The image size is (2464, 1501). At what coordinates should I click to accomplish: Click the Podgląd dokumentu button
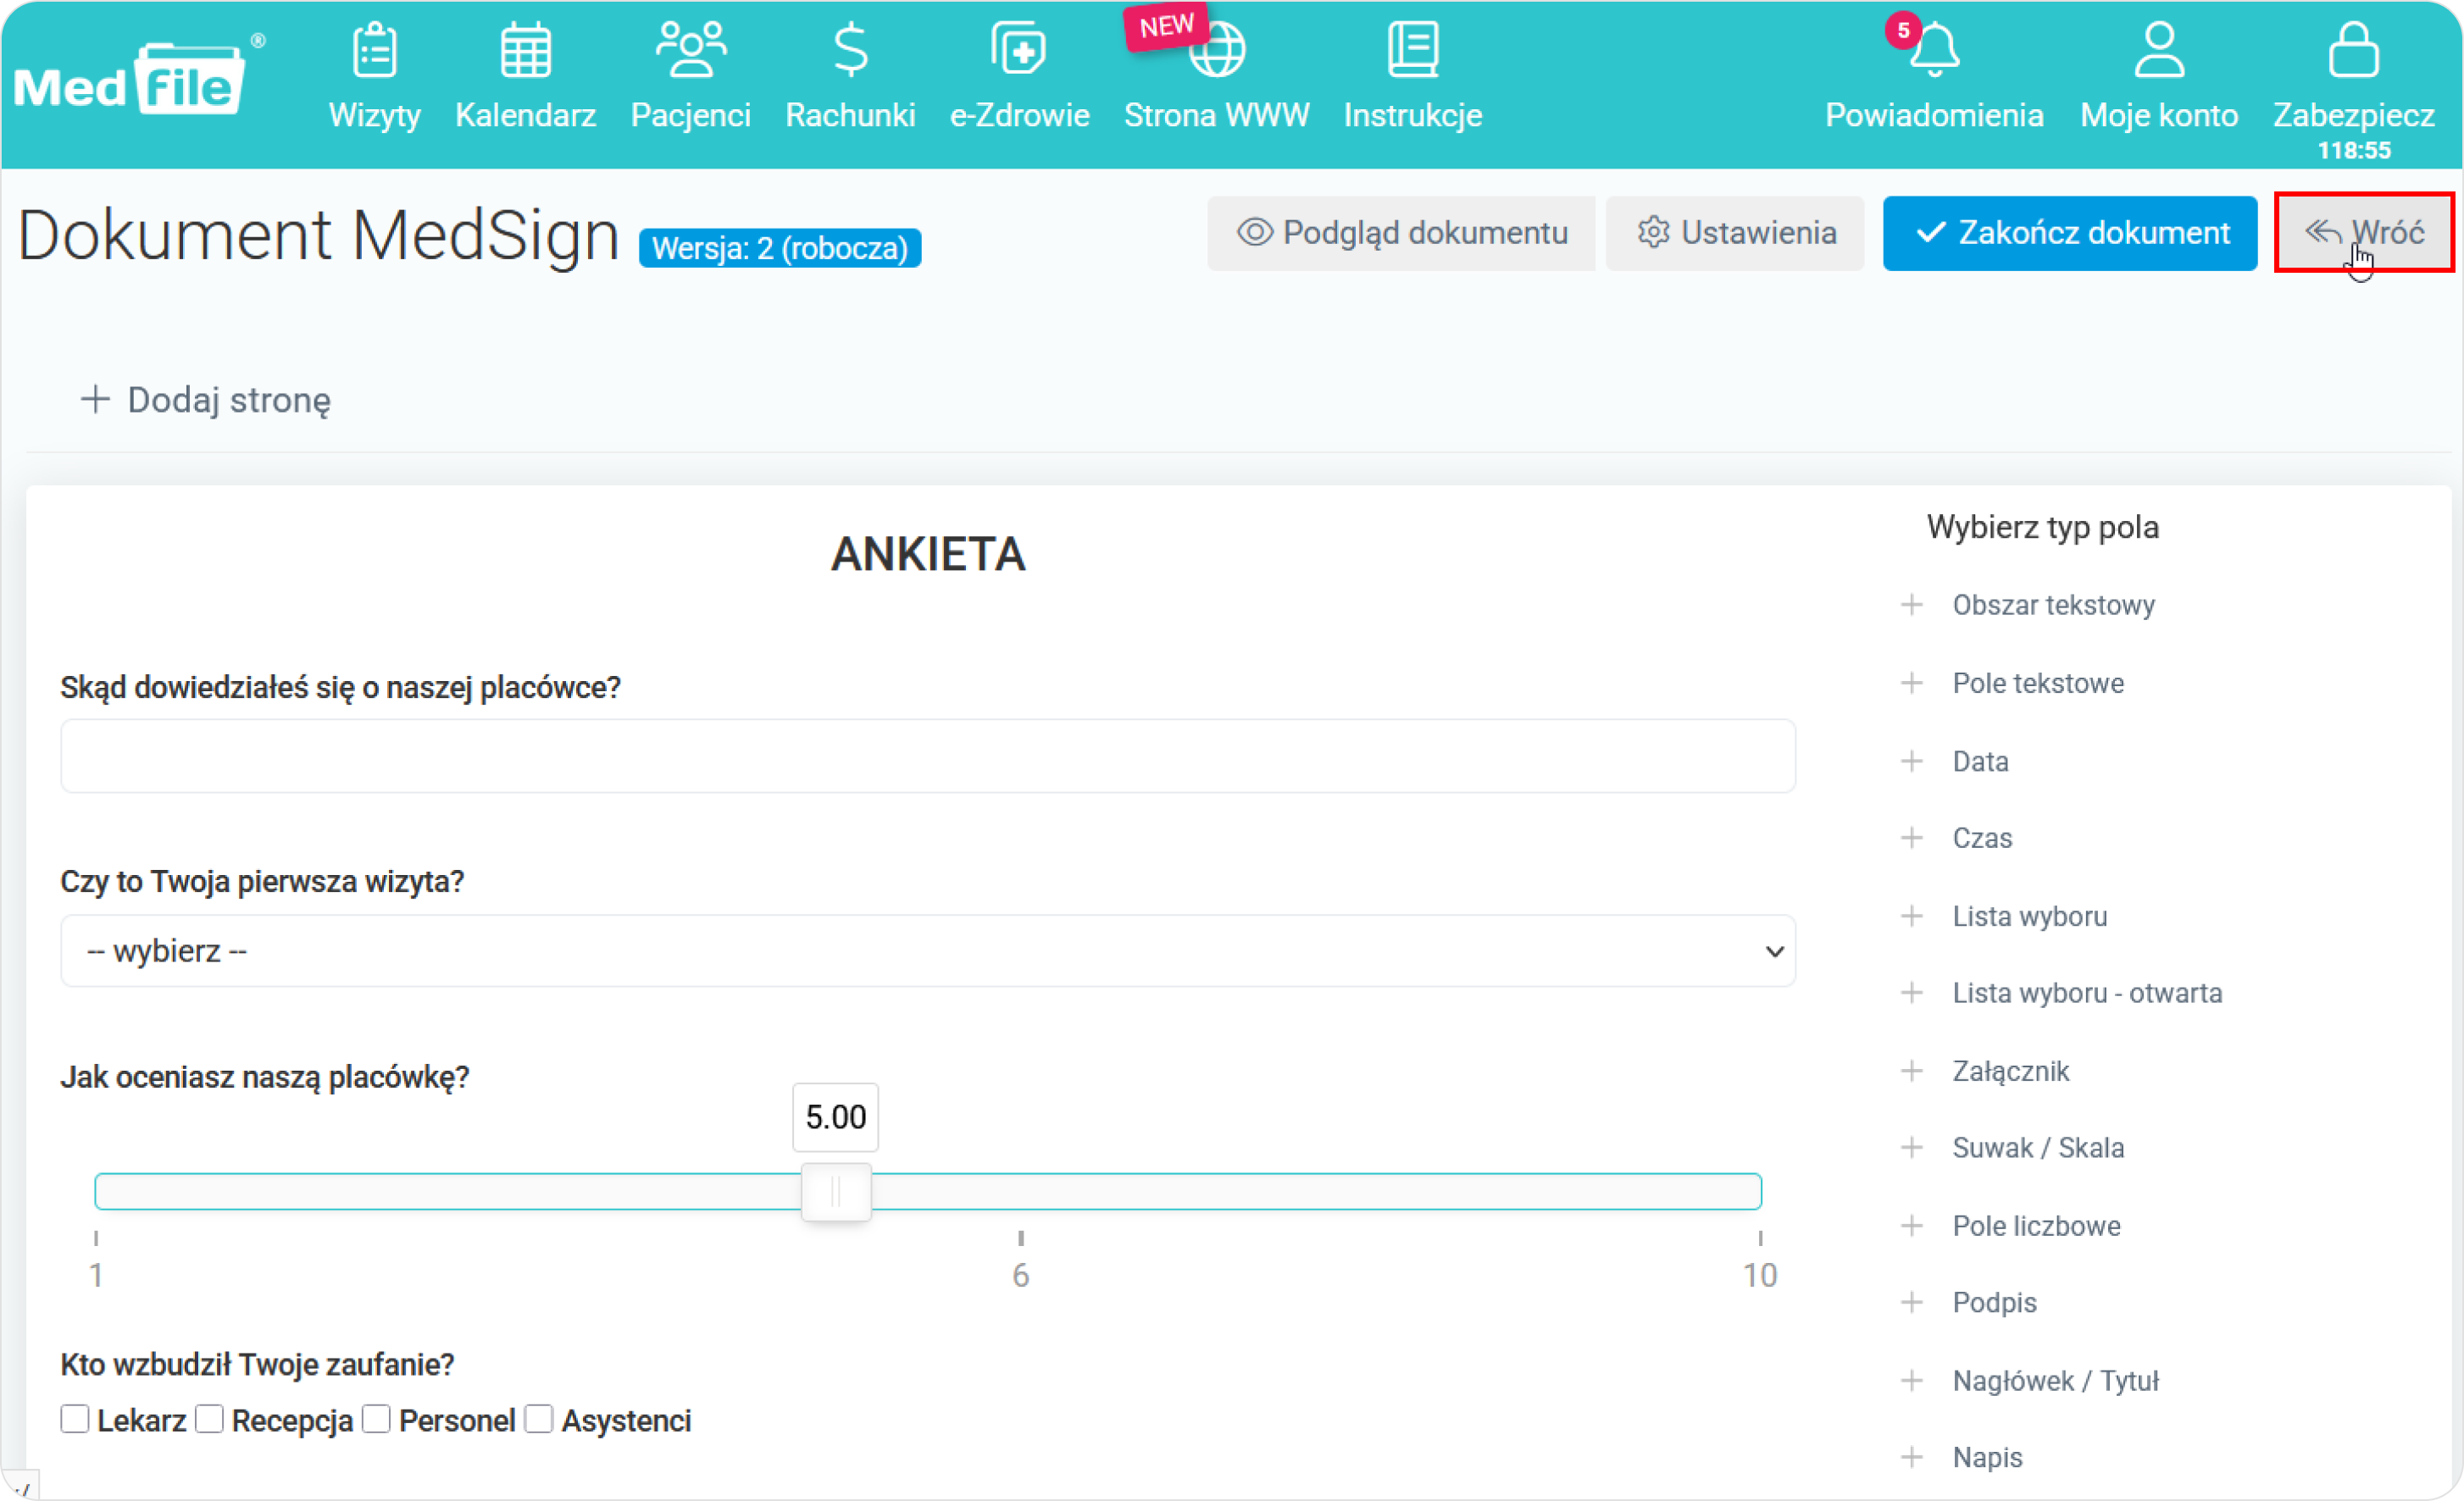pos(1401,233)
